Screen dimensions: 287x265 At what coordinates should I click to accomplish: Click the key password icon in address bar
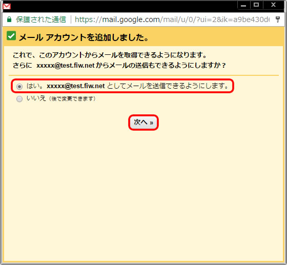click(x=278, y=19)
